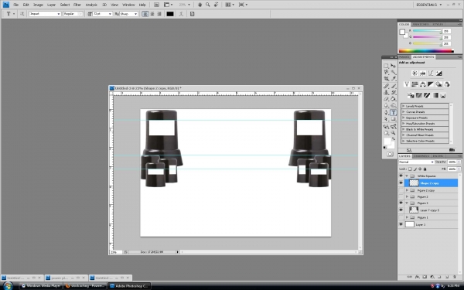Click the text color swatch in the options bar
Screen dimensions: 464x290
(170, 14)
